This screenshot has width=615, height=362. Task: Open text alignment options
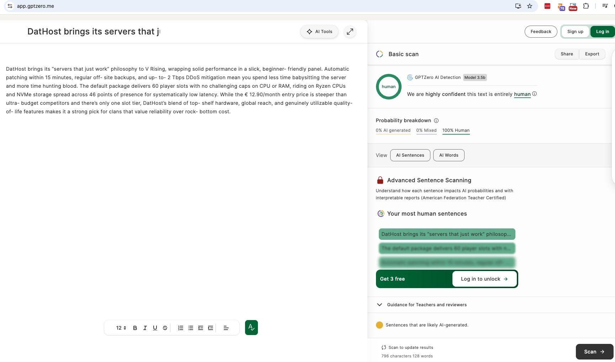pos(226,328)
